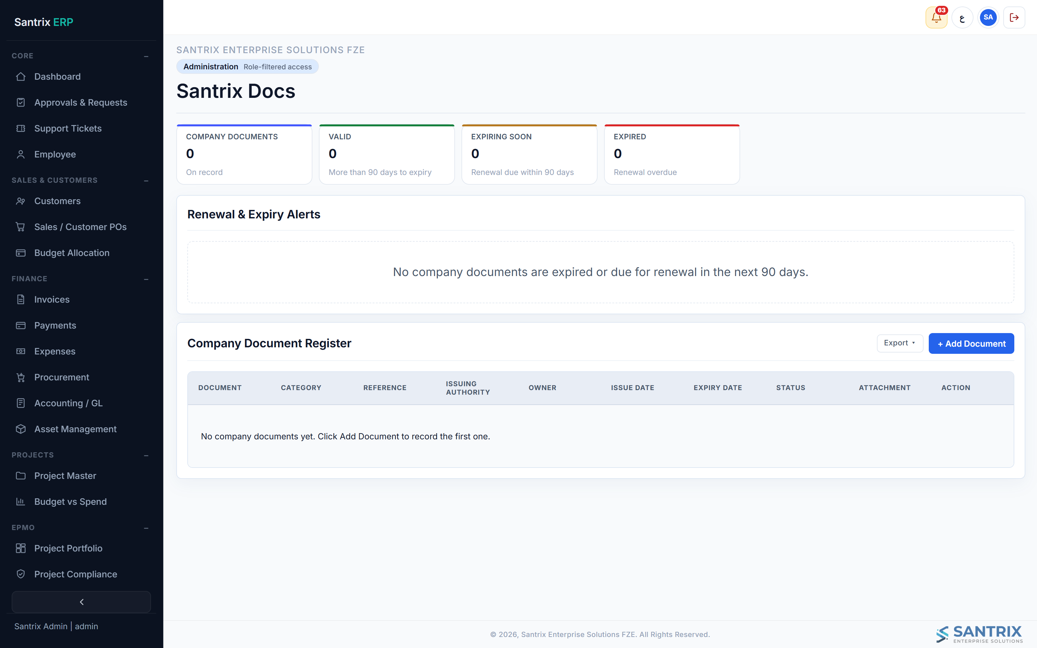Switch language with the Arabic toggle

tap(962, 17)
